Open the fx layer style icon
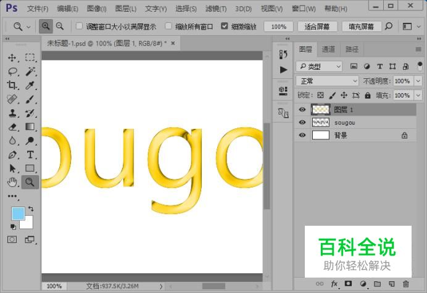 (334, 284)
